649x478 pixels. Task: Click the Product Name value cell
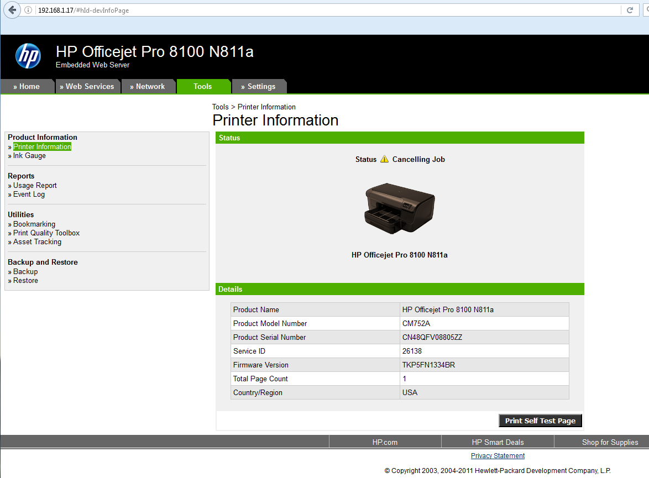(x=484, y=309)
